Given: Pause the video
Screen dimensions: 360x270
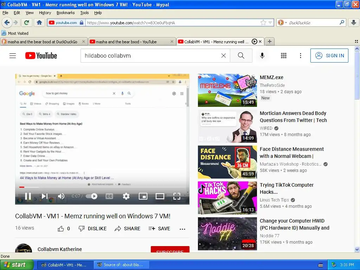Looking at the screenshot, I should [28, 196].
